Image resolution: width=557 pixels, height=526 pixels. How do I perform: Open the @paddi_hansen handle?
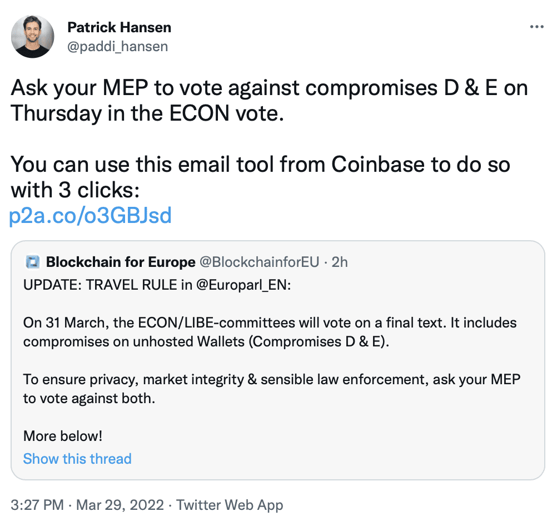[x=118, y=47]
